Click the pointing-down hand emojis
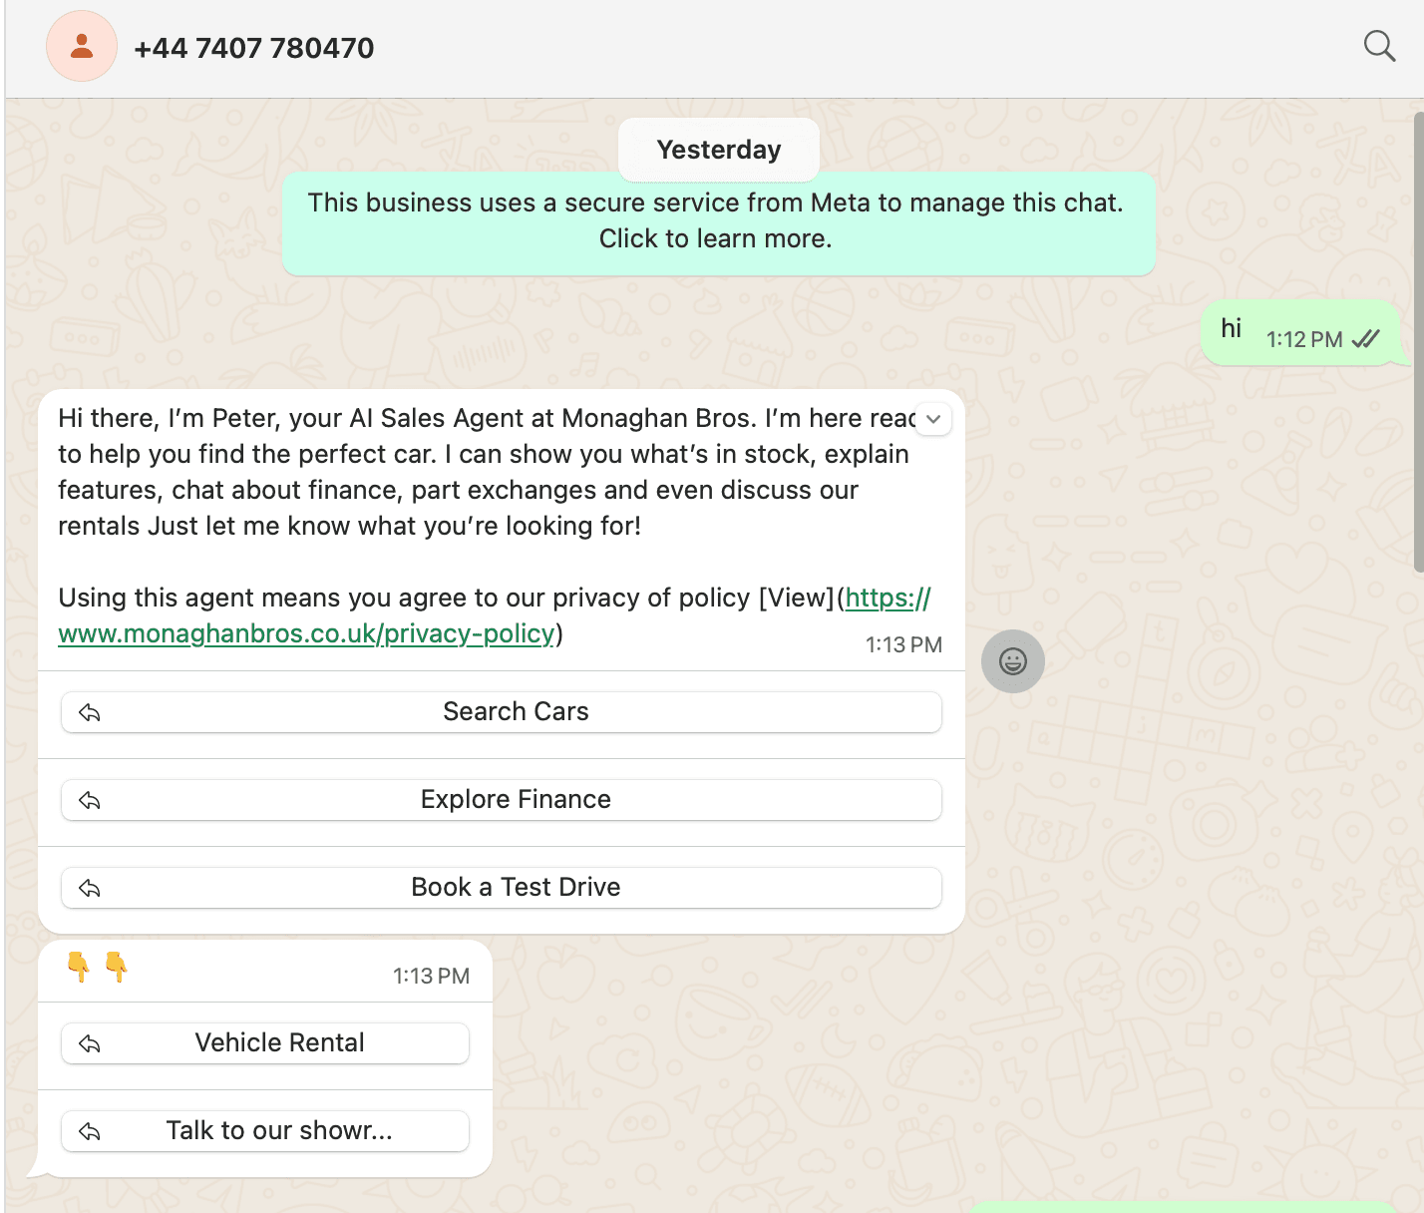The width and height of the screenshot is (1424, 1213). (x=97, y=967)
